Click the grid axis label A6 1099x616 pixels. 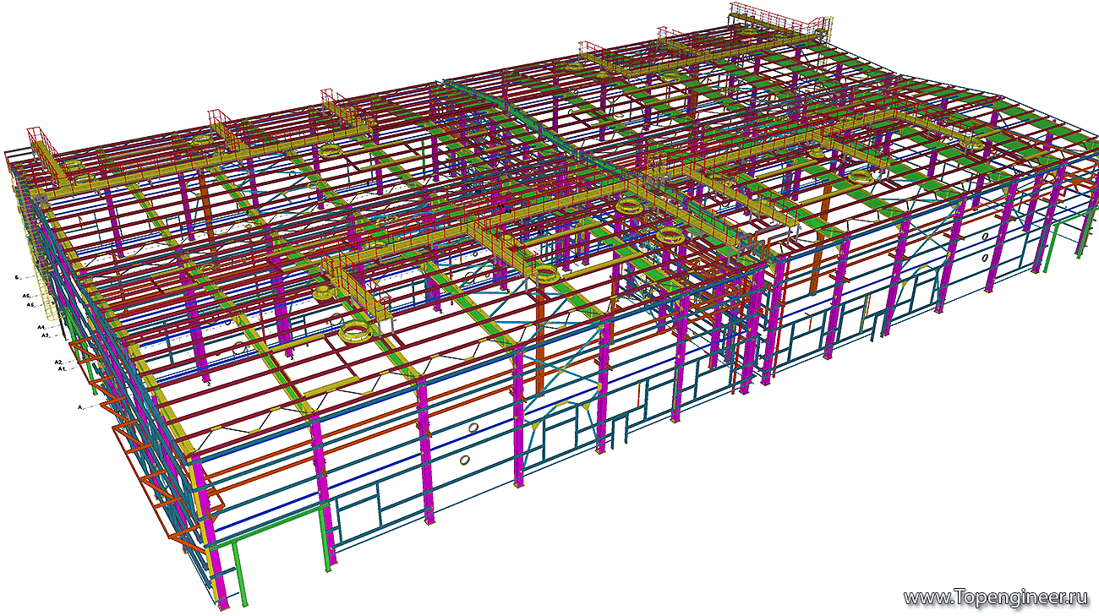click(27, 296)
